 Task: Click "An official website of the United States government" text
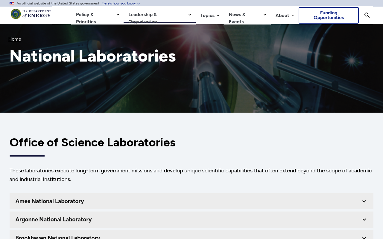tap(58, 3)
